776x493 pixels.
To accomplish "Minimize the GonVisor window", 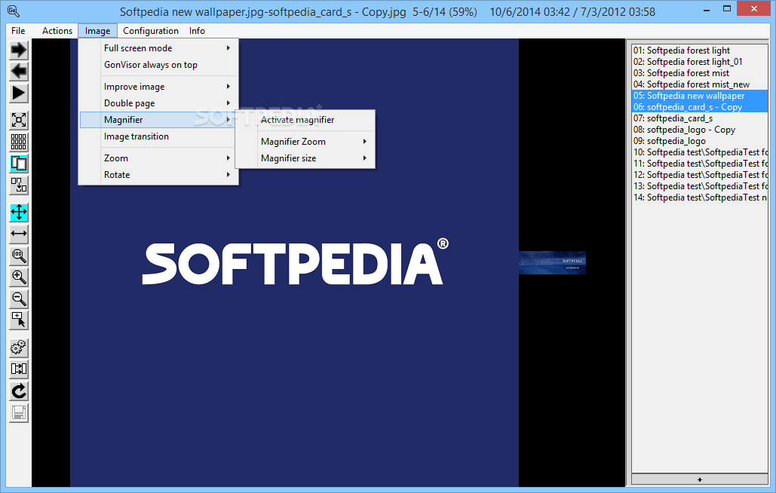I will tap(706, 9).
